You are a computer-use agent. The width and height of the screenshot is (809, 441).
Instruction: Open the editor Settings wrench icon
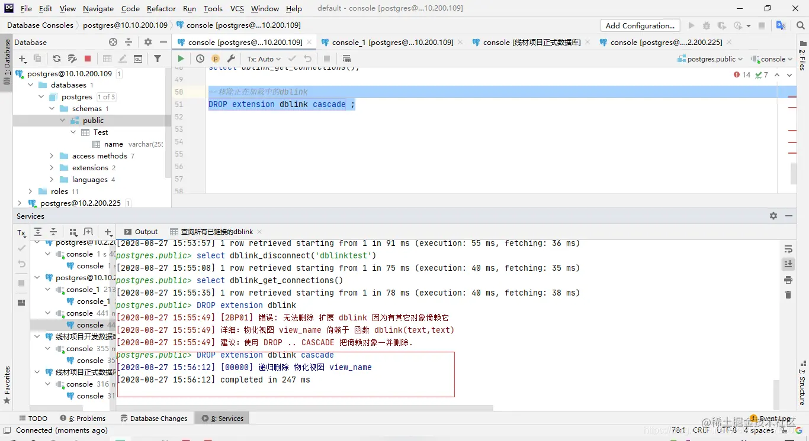(x=231, y=59)
